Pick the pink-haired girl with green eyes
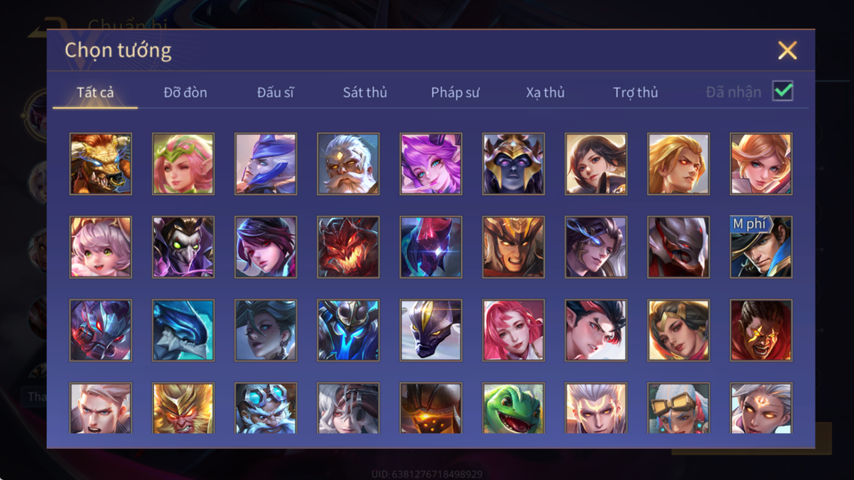This screenshot has height=480, width=854. click(x=100, y=247)
